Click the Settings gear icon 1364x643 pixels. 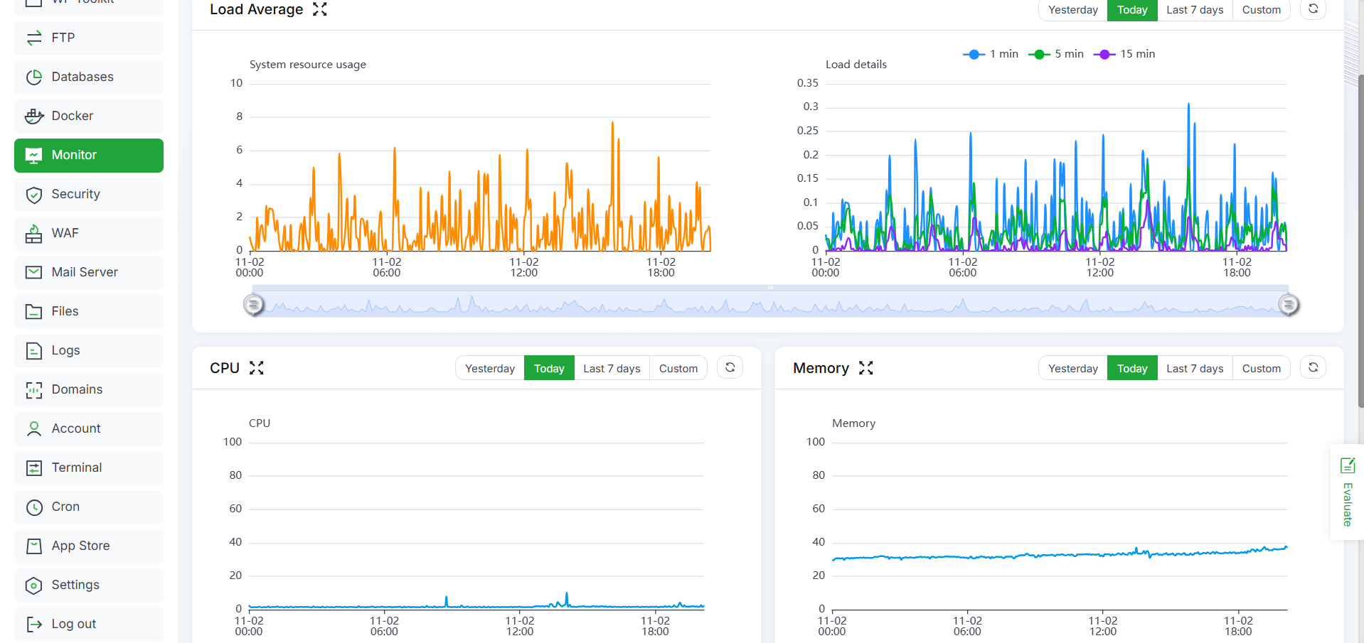pyautogui.click(x=34, y=585)
